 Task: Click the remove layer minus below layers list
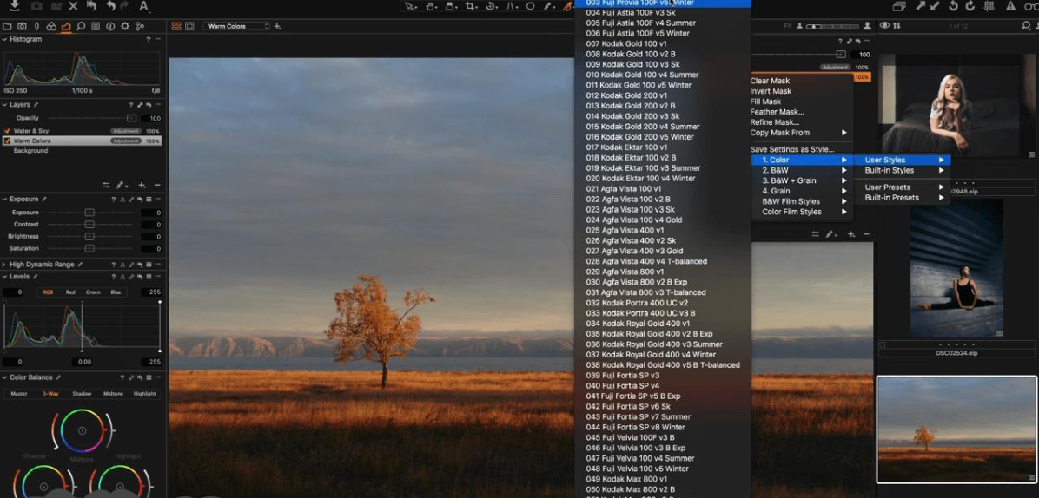pyautogui.click(x=157, y=185)
